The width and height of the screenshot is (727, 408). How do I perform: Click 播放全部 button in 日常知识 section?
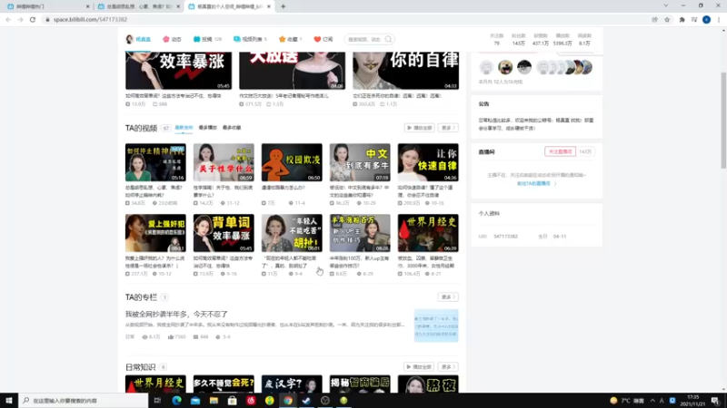coord(420,367)
